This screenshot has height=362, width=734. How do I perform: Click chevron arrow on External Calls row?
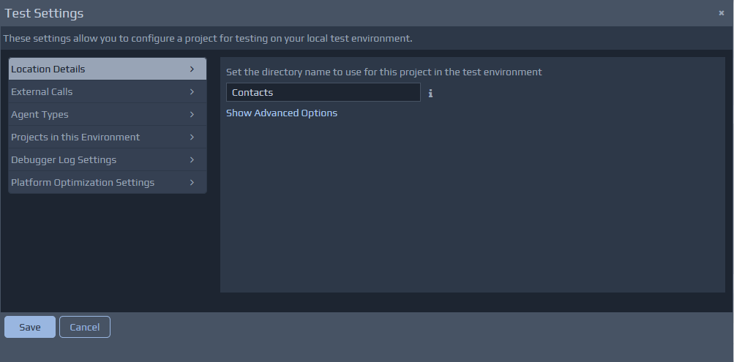point(192,92)
